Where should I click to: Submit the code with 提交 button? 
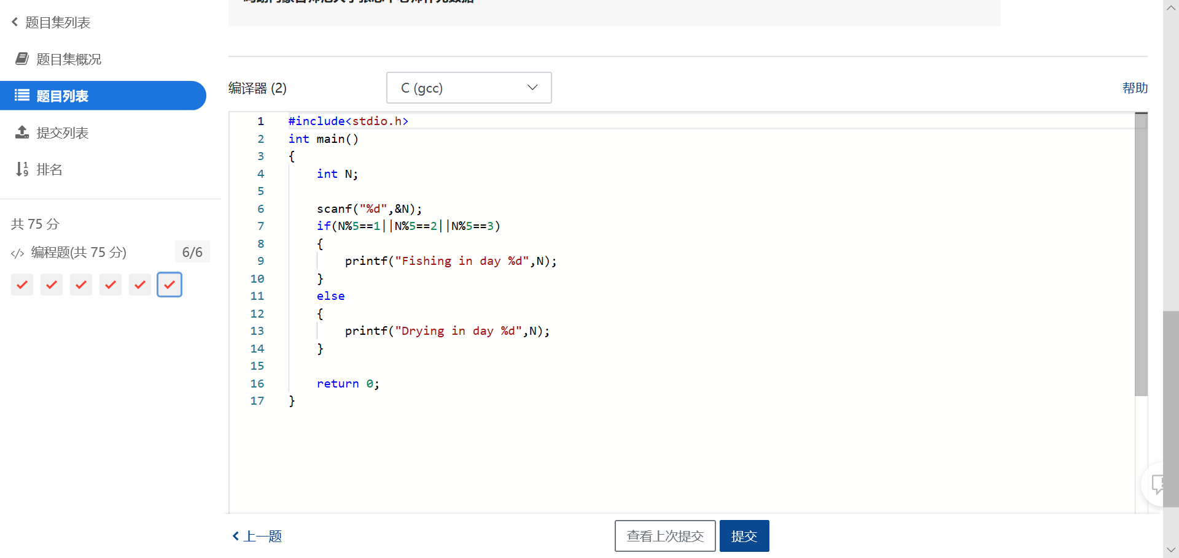tap(744, 536)
